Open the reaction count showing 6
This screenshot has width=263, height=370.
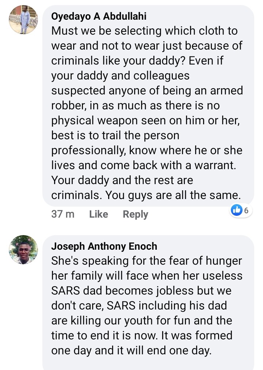tap(246, 210)
